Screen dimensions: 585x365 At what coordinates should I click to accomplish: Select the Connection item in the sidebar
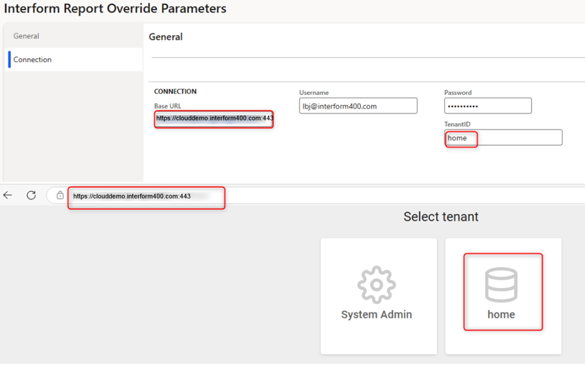(x=33, y=59)
